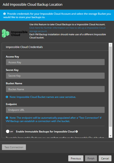Viewport: 114px width, 163px height.
Task: Focus the Access Key input field
Action: tap(55, 62)
